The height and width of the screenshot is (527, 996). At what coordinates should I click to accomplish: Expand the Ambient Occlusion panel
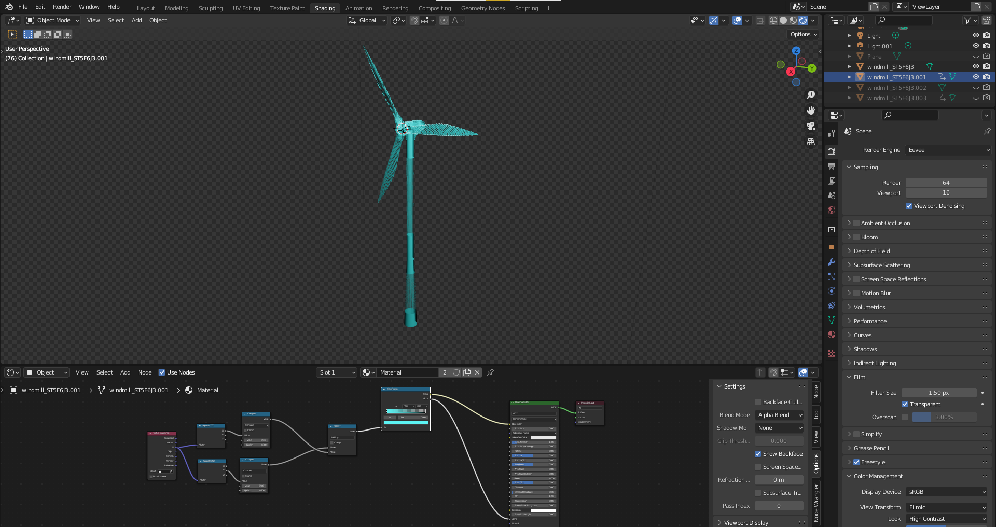(849, 223)
